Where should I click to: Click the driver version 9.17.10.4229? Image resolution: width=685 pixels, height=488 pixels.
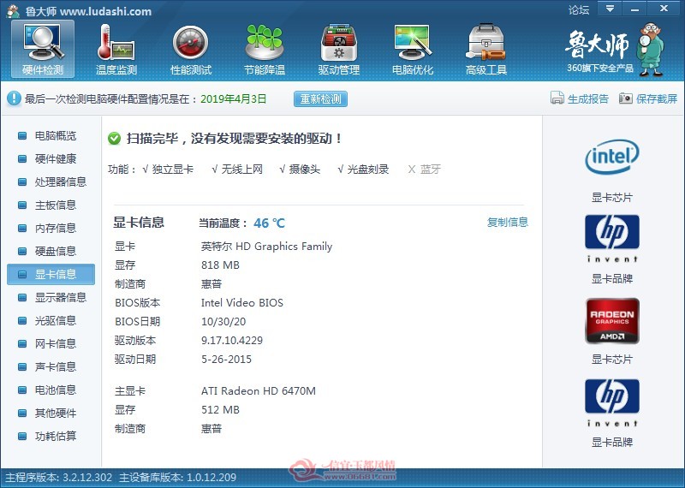pos(232,341)
